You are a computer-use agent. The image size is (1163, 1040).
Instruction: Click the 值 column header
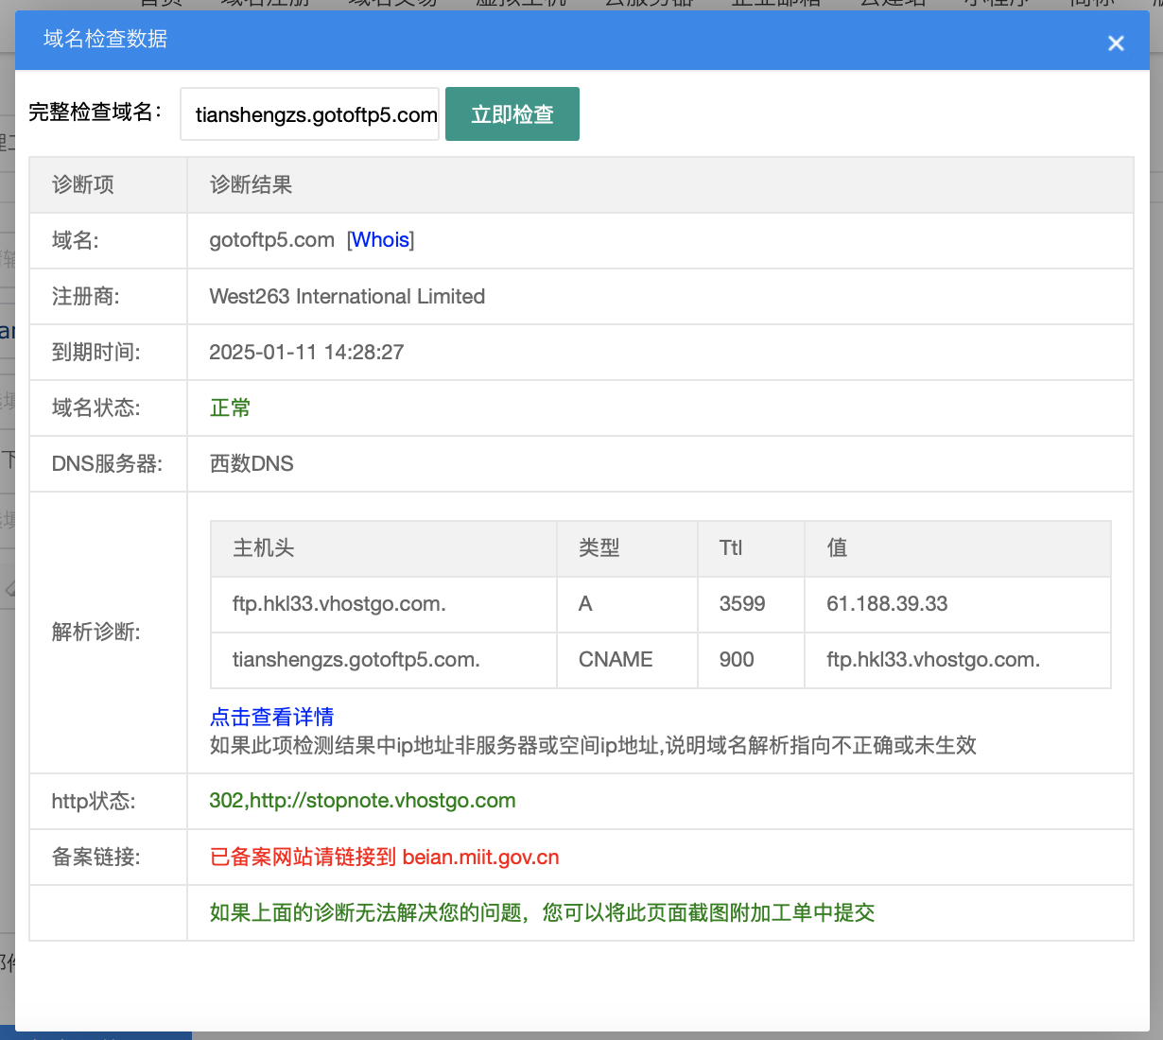pos(837,548)
